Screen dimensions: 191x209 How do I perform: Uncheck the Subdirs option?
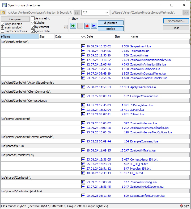pos(33,23)
